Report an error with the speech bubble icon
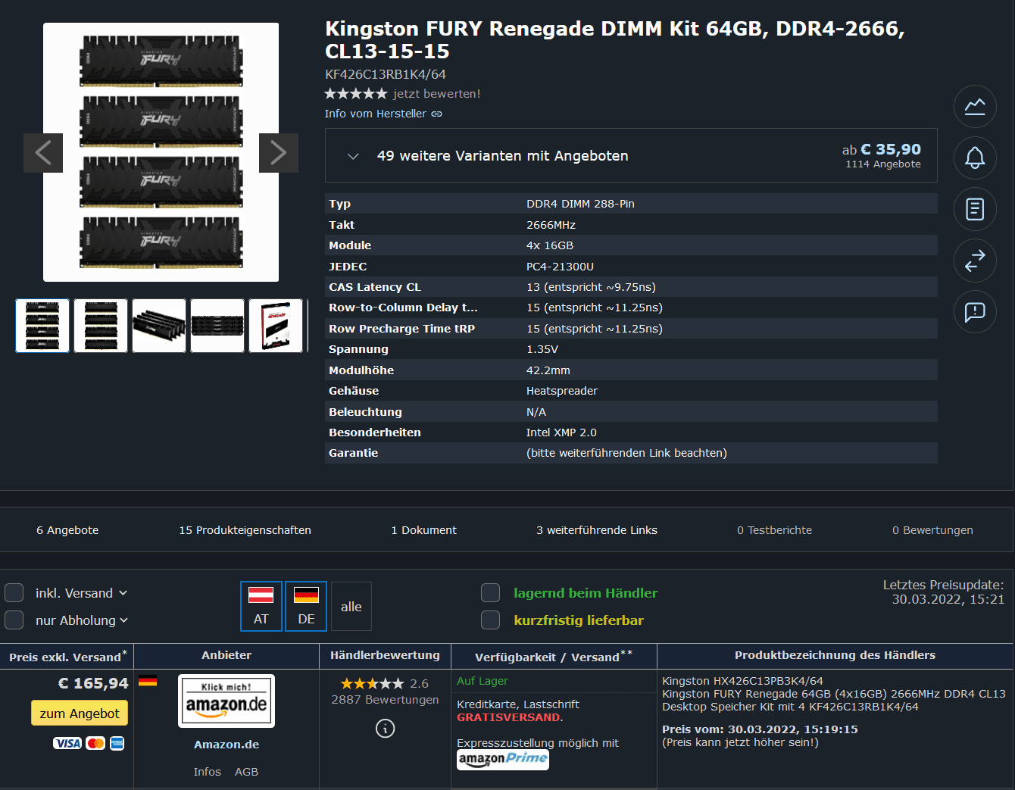 pyautogui.click(x=975, y=311)
